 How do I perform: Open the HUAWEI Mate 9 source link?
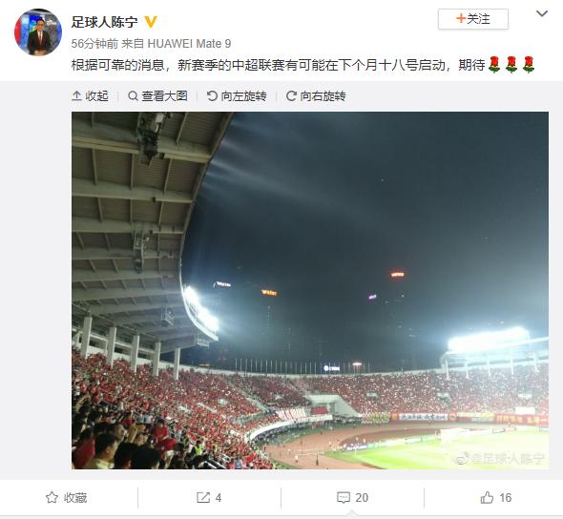click(x=189, y=44)
